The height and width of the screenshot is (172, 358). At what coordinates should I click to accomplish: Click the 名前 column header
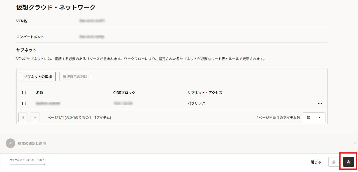(x=39, y=93)
